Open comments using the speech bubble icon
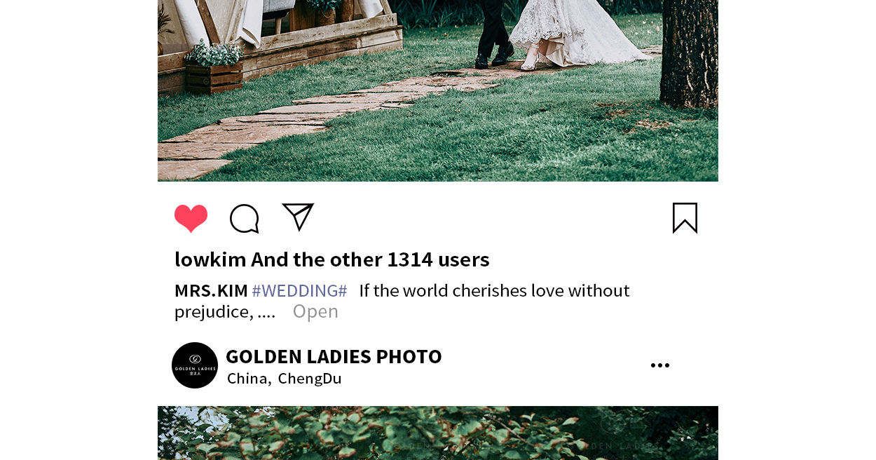The width and height of the screenshot is (876, 460). (245, 219)
